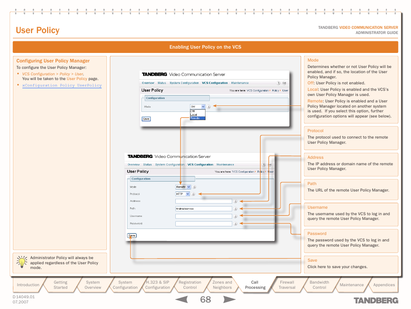Screen dimensions: 411x309
Task: Choose Off in the open Mode list
Action: (198, 111)
